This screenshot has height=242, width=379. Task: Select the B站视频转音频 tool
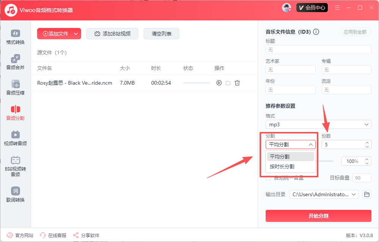pos(15,166)
